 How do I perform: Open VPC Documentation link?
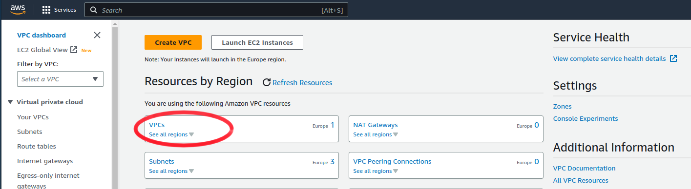585,168
